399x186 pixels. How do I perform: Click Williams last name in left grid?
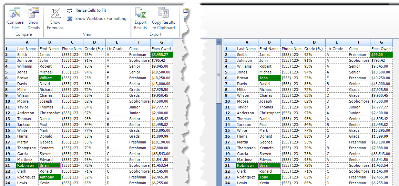point(27,66)
